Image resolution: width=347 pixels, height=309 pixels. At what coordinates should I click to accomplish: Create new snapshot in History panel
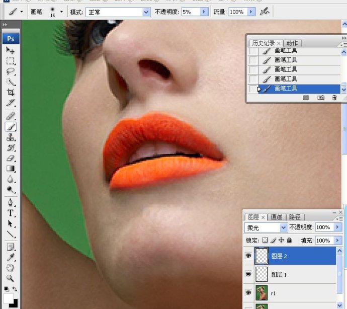(321, 98)
